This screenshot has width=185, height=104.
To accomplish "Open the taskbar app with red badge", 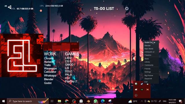I will (74, 101).
